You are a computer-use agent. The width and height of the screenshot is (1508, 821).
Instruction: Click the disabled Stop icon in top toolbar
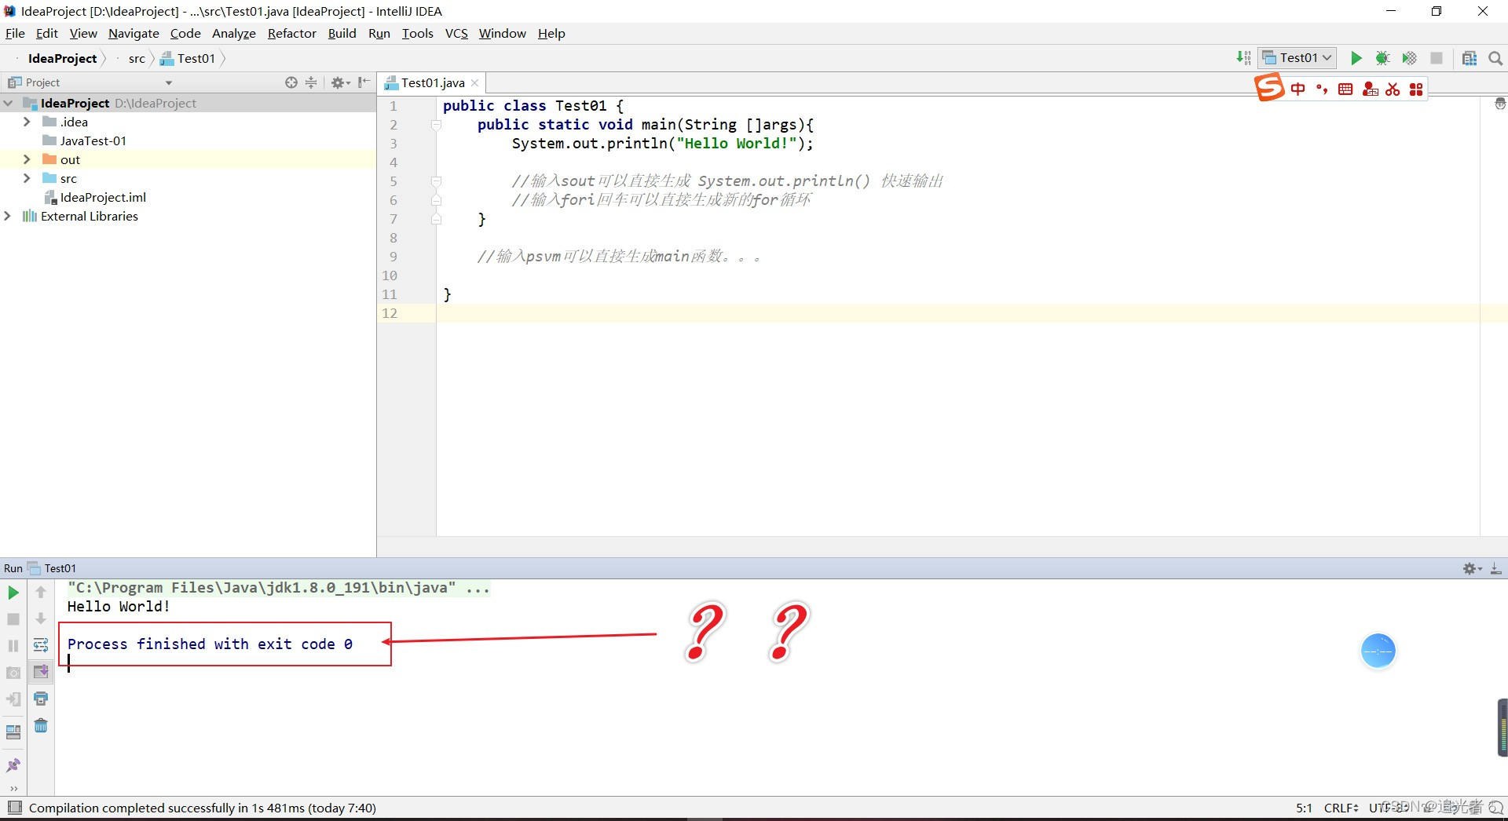coord(1437,58)
